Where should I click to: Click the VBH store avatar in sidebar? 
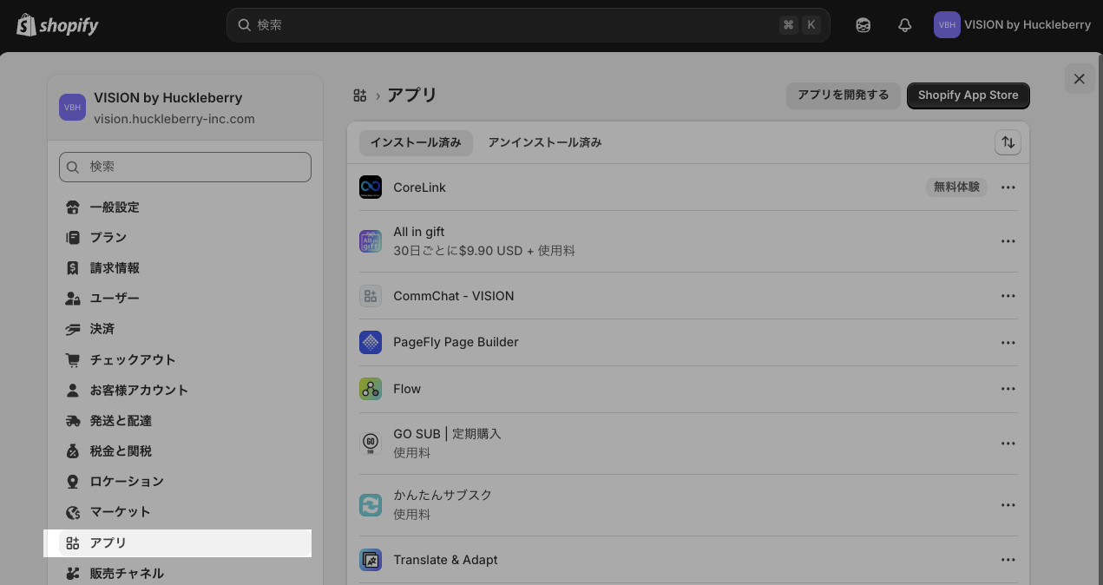72,108
